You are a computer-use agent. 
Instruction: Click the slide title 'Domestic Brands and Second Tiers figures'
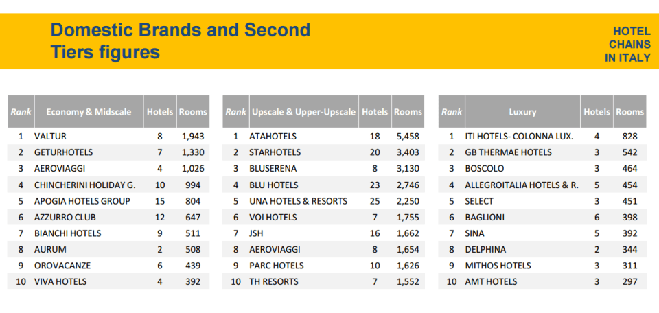(x=180, y=40)
